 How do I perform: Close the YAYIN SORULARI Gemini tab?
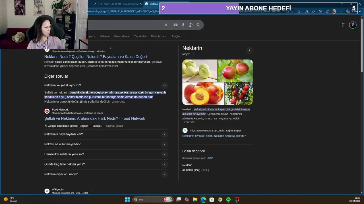tap(141, 4)
